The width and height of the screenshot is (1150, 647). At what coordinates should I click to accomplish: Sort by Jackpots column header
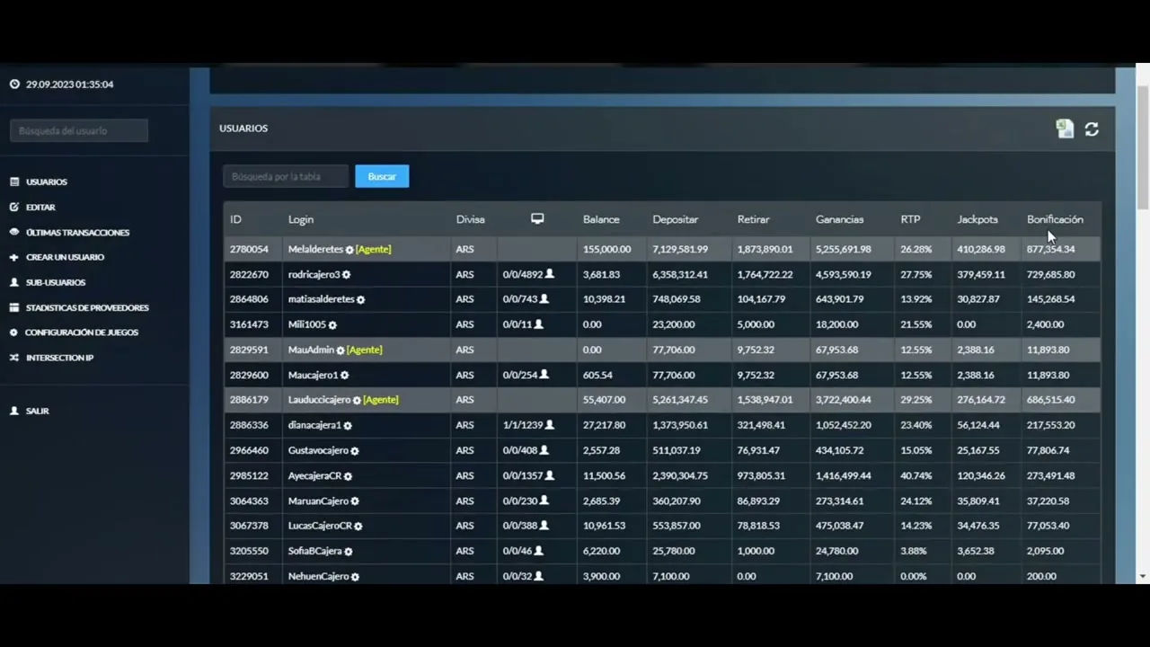tap(977, 219)
